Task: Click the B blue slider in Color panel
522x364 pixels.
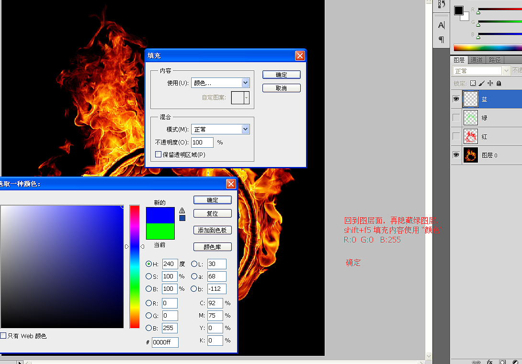Action: point(499,34)
